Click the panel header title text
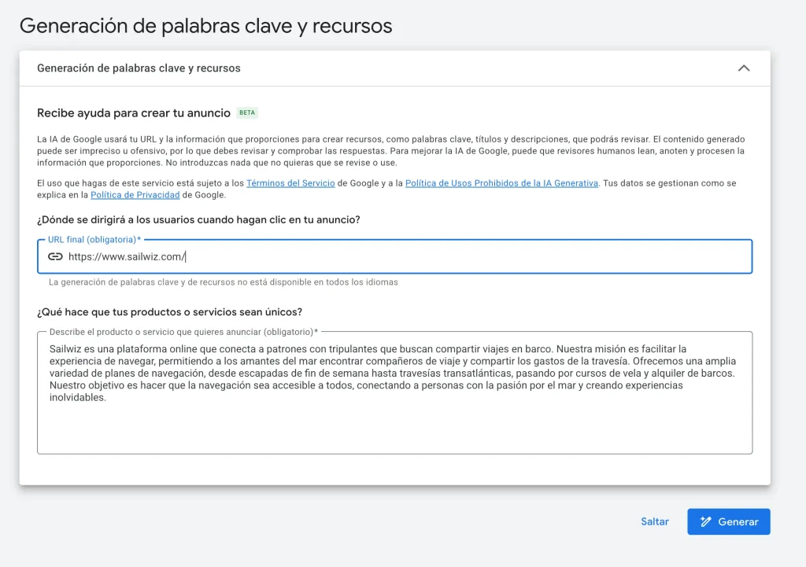This screenshot has width=806, height=567. click(x=138, y=68)
